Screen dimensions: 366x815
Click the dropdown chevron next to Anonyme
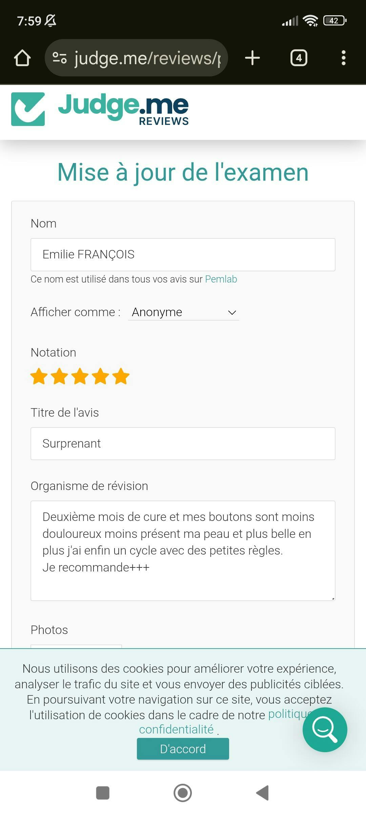click(x=232, y=312)
